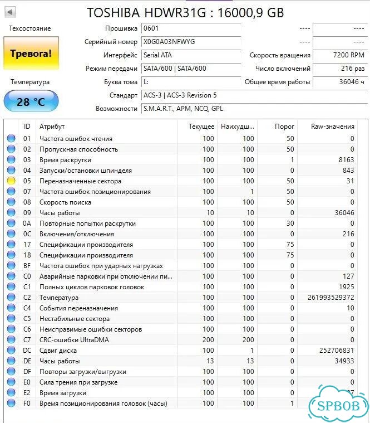The height and width of the screenshot is (423, 370).
Task: Click raw value 1925 for parking cycles
Action: [346, 287]
